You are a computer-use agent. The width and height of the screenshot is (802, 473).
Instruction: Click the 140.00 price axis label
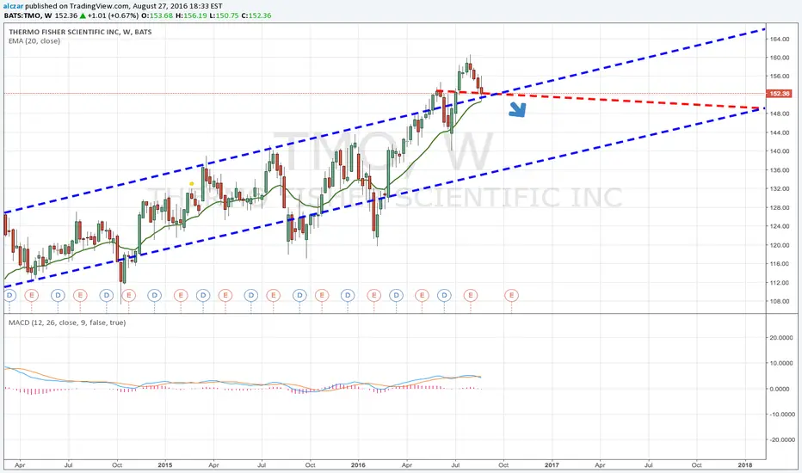point(780,151)
